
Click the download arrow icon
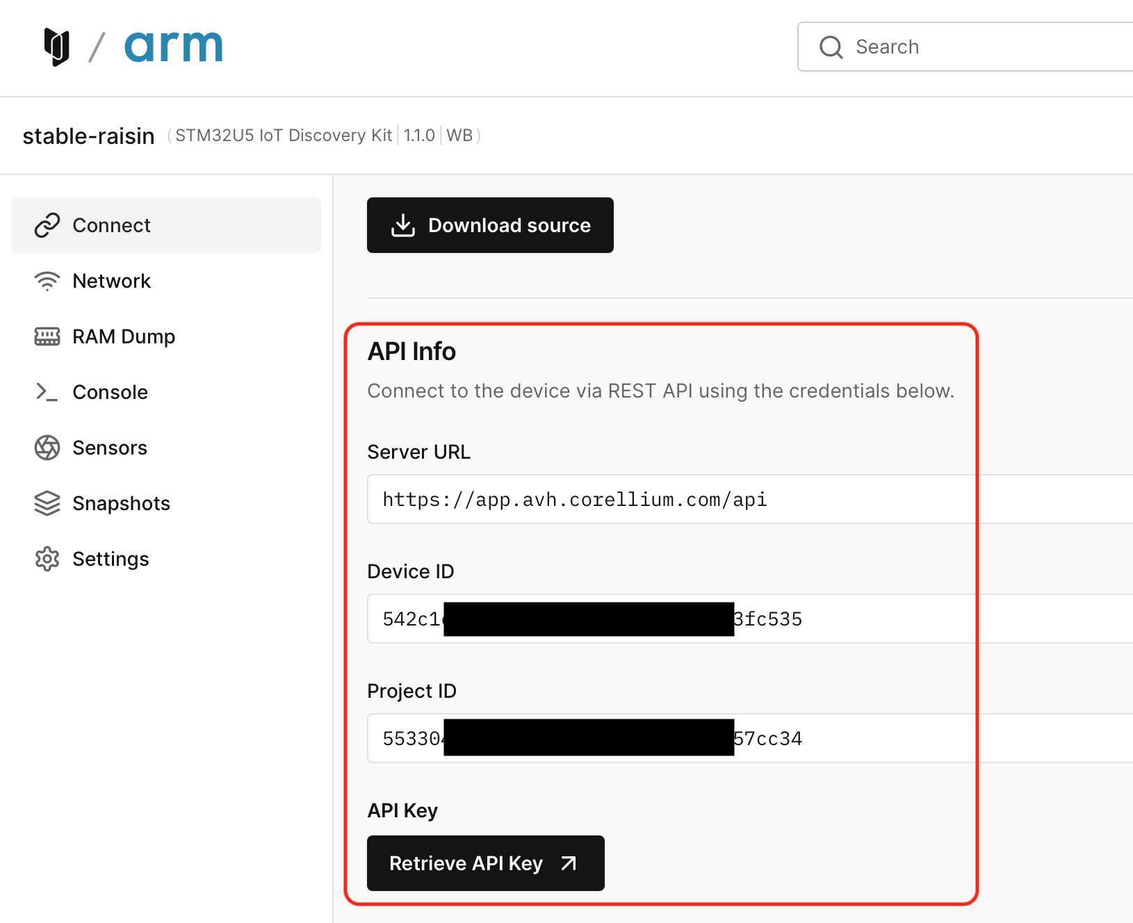[403, 225]
